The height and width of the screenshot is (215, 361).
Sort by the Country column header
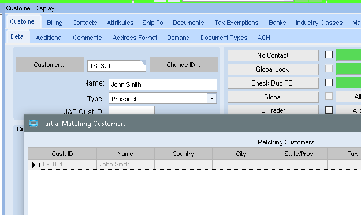point(183,154)
